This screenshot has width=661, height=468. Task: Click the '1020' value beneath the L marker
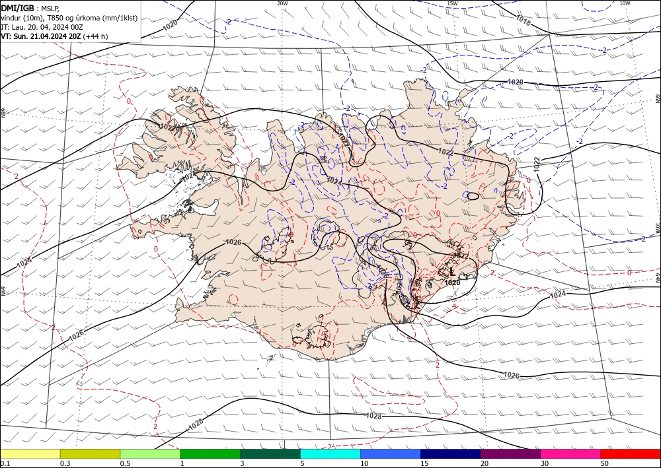click(x=452, y=283)
